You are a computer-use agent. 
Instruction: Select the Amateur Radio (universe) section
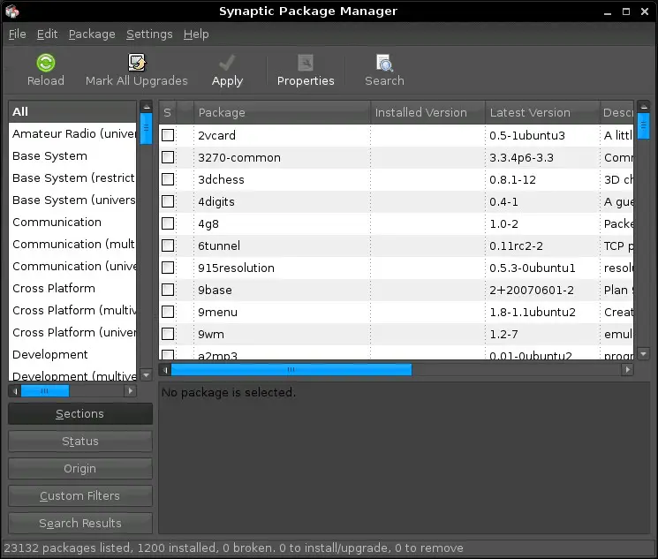72,133
